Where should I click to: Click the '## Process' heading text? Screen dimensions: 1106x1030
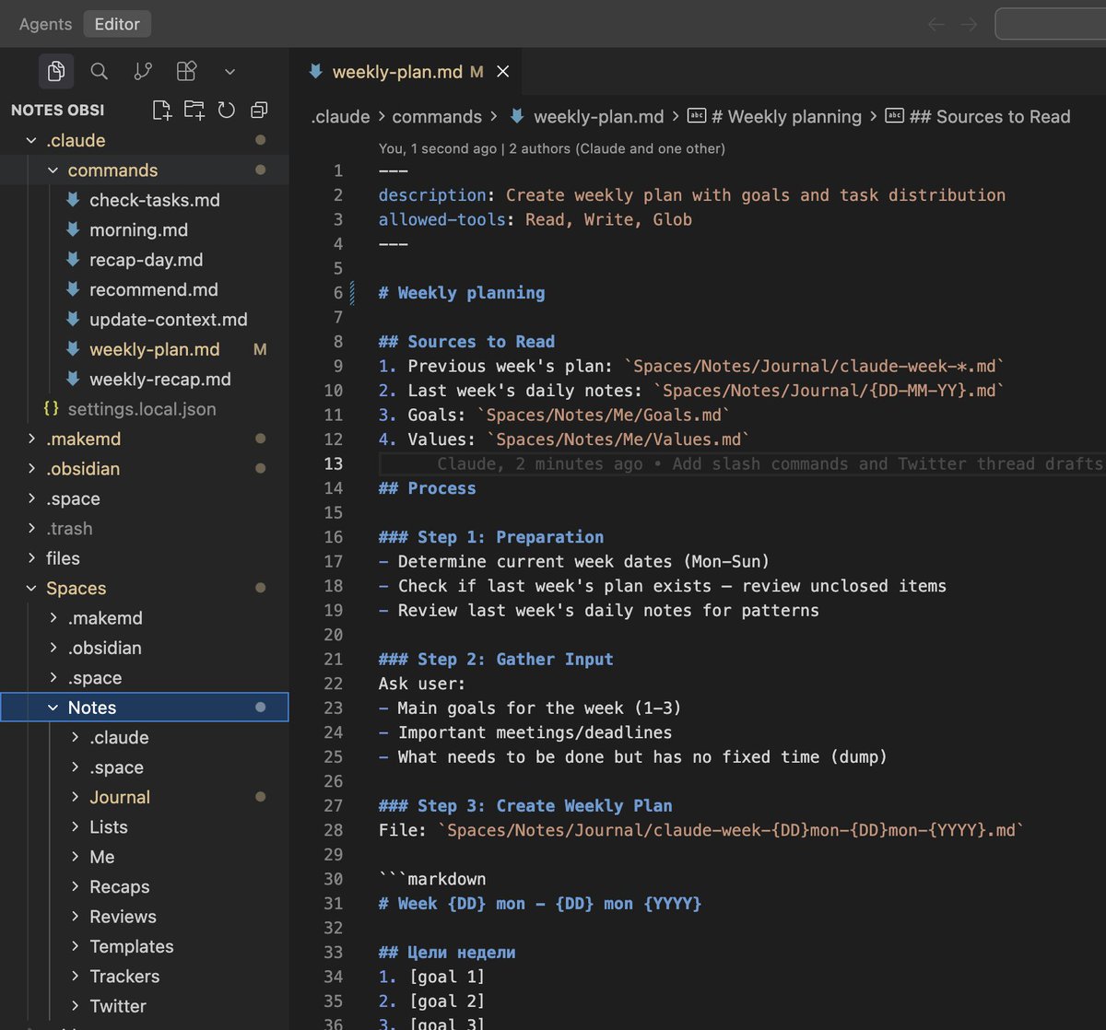pos(427,488)
